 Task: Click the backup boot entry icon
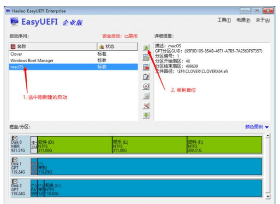pos(146,96)
